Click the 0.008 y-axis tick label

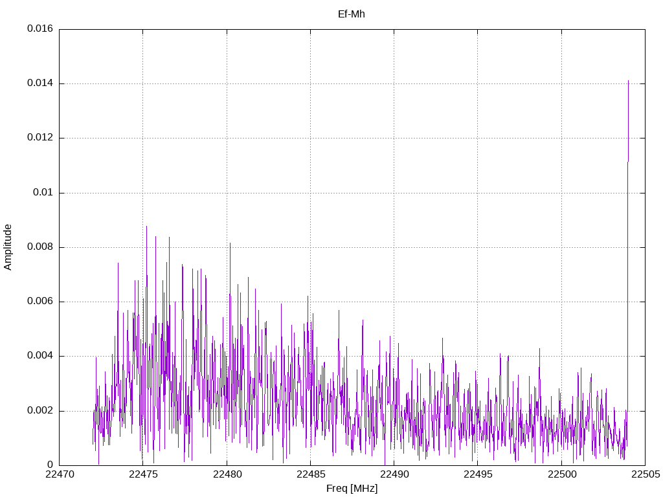click(40, 247)
